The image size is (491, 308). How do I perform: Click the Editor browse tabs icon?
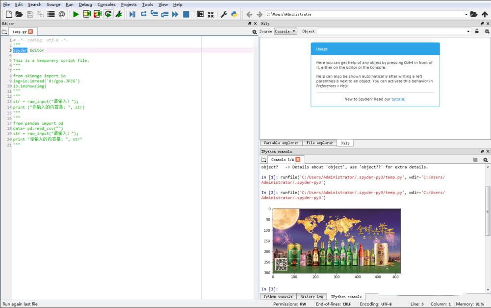pos(4,31)
